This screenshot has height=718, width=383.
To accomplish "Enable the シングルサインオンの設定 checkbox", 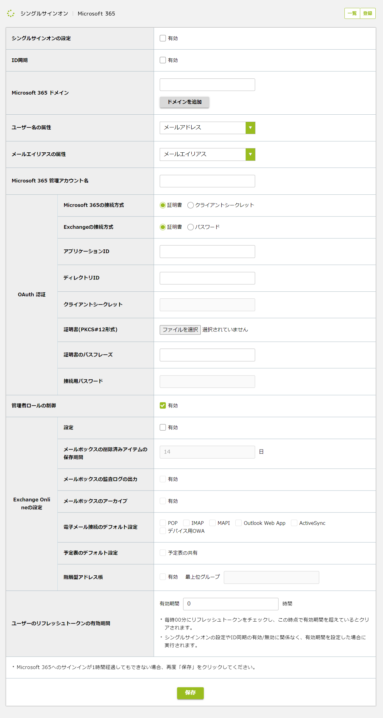I will click(x=163, y=38).
